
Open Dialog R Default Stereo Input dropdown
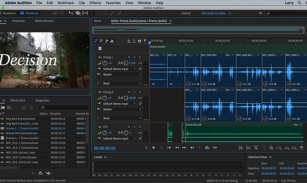(x=119, y=104)
